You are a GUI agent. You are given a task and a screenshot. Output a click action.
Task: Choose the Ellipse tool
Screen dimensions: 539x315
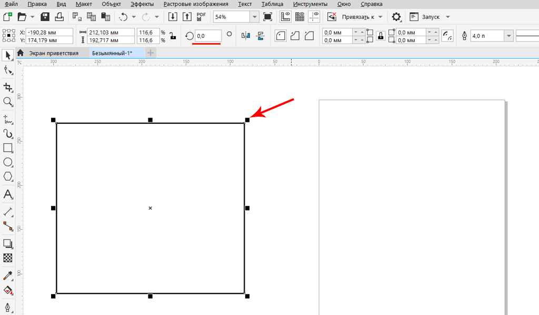tap(8, 162)
